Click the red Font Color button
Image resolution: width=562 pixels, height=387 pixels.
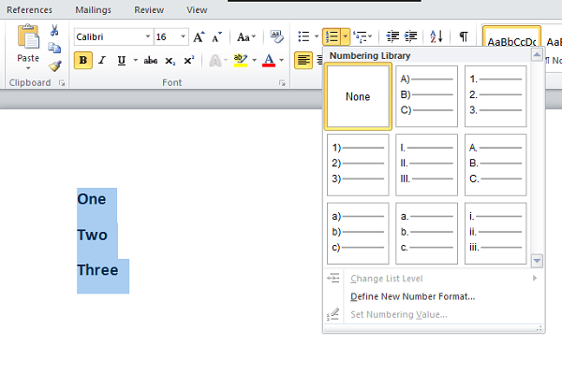click(x=269, y=61)
